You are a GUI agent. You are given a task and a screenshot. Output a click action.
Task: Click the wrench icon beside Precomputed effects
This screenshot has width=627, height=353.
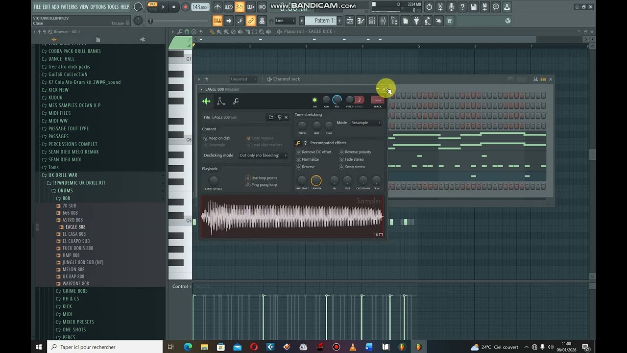pos(298,143)
